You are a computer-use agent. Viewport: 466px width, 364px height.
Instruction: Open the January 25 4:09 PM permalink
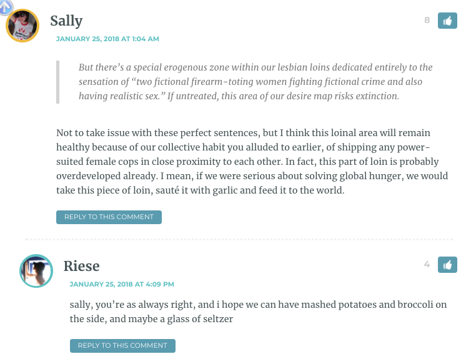tap(122, 284)
